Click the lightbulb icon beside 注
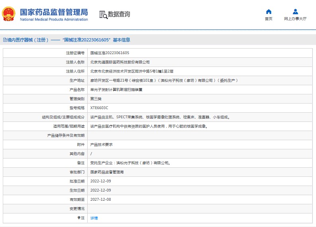 pyautogui.click(x=79, y=218)
